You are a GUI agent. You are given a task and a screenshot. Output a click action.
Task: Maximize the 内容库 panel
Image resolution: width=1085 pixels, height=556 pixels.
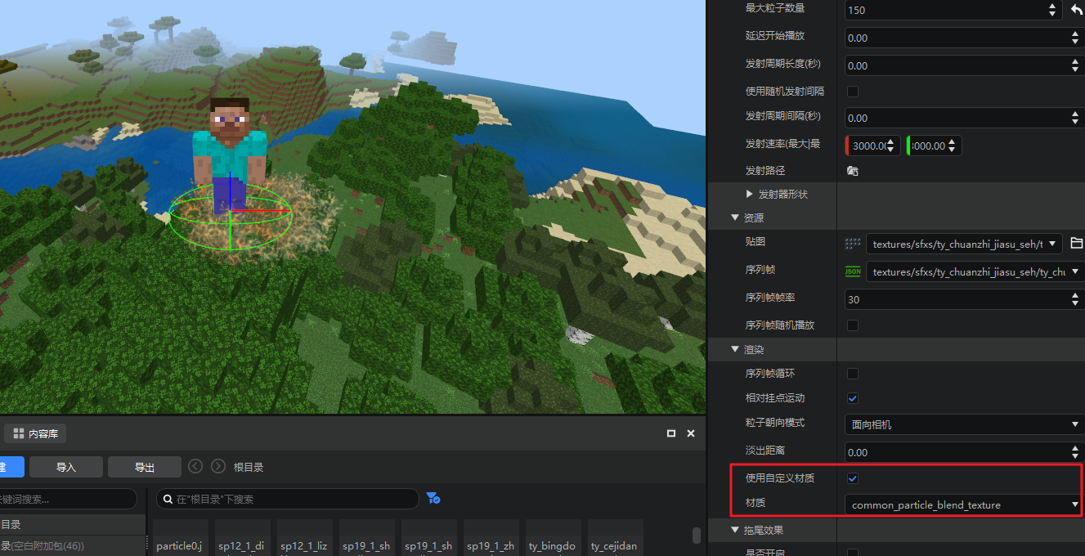click(x=671, y=433)
